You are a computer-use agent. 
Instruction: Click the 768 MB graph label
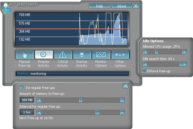pyautogui.click(x=25, y=15)
